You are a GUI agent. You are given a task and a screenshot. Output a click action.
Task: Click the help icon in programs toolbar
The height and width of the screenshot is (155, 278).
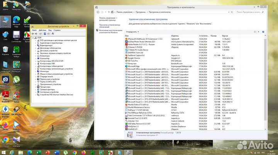click(x=264, y=32)
